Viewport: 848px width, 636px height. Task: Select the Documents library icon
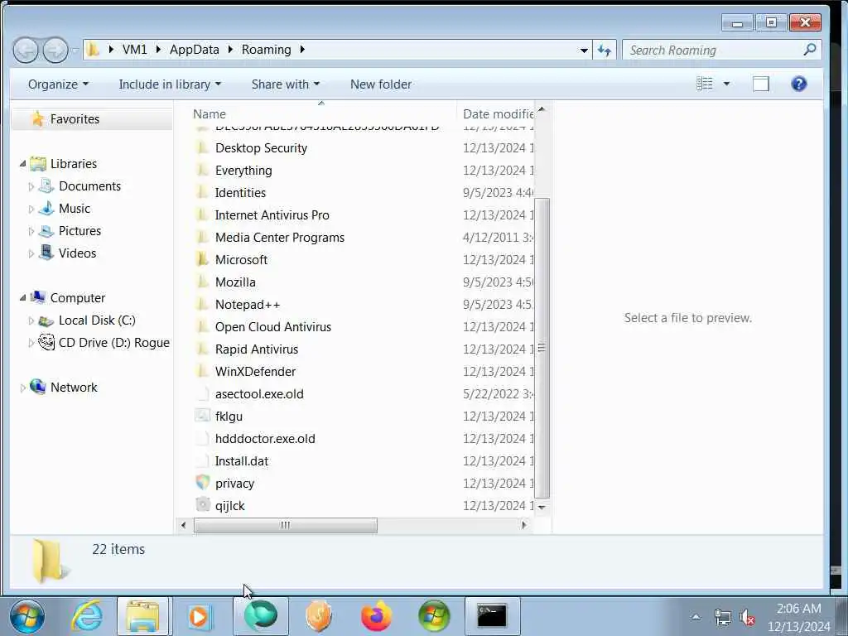pos(46,186)
